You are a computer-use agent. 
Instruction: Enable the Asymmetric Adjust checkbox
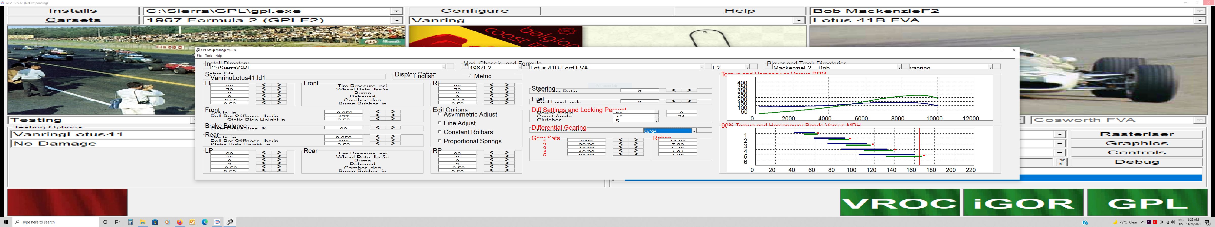(x=440, y=114)
